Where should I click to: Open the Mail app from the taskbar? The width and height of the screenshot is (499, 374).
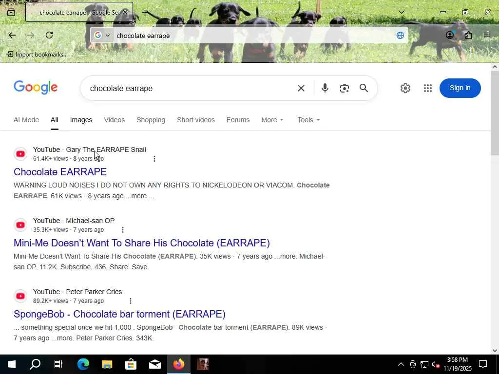click(x=154, y=364)
